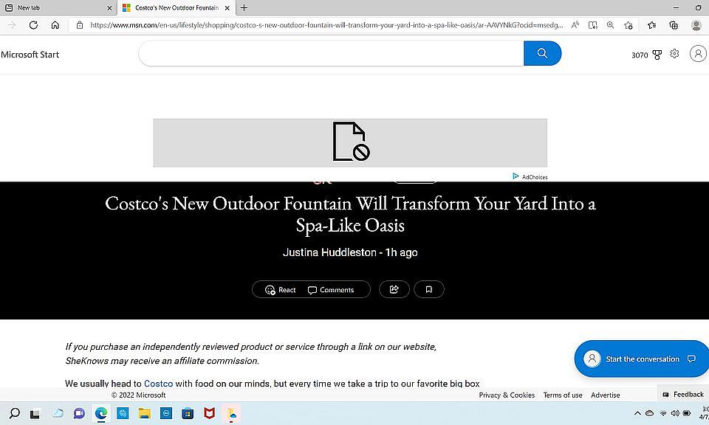This screenshot has height=425, width=709.
Task: Open Terms of use link
Action: pos(563,395)
